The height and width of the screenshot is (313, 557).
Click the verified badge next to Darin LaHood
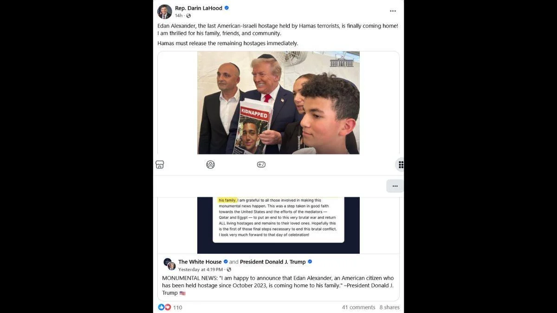coord(227,8)
